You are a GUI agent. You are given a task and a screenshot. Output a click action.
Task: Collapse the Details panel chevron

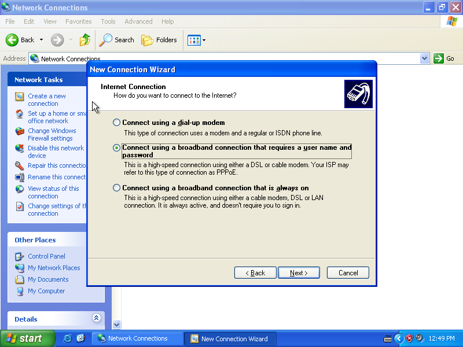coord(96,318)
